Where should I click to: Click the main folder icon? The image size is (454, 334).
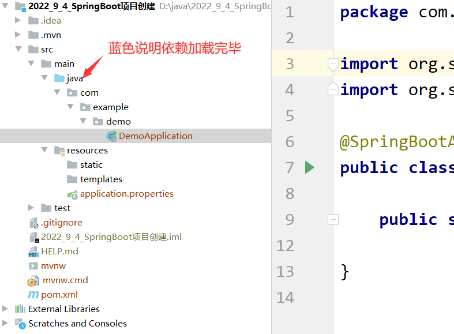click(x=46, y=63)
